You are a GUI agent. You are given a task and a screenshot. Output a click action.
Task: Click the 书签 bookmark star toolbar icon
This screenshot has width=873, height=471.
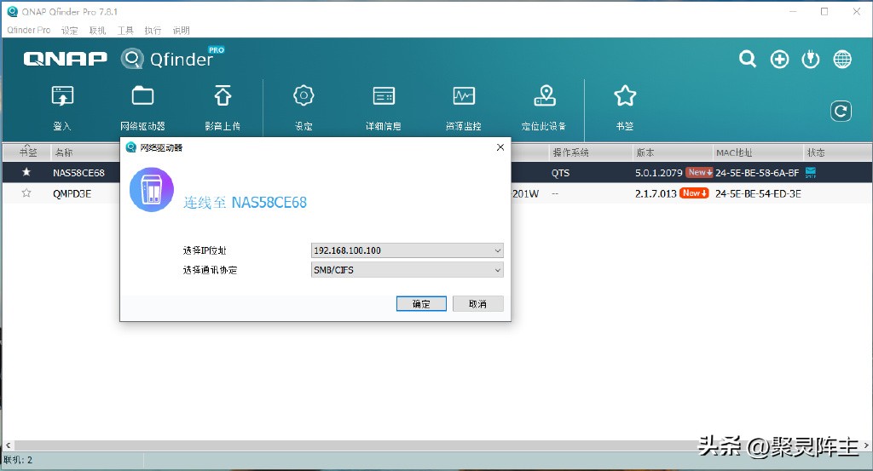pyautogui.click(x=625, y=96)
